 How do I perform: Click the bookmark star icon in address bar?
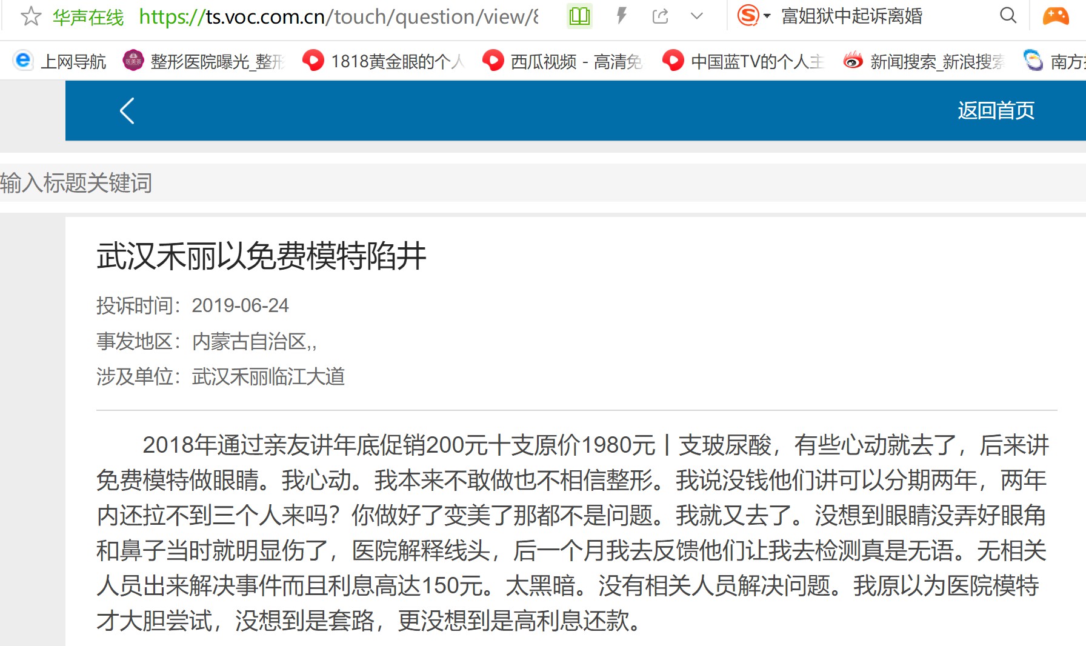click(x=31, y=16)
